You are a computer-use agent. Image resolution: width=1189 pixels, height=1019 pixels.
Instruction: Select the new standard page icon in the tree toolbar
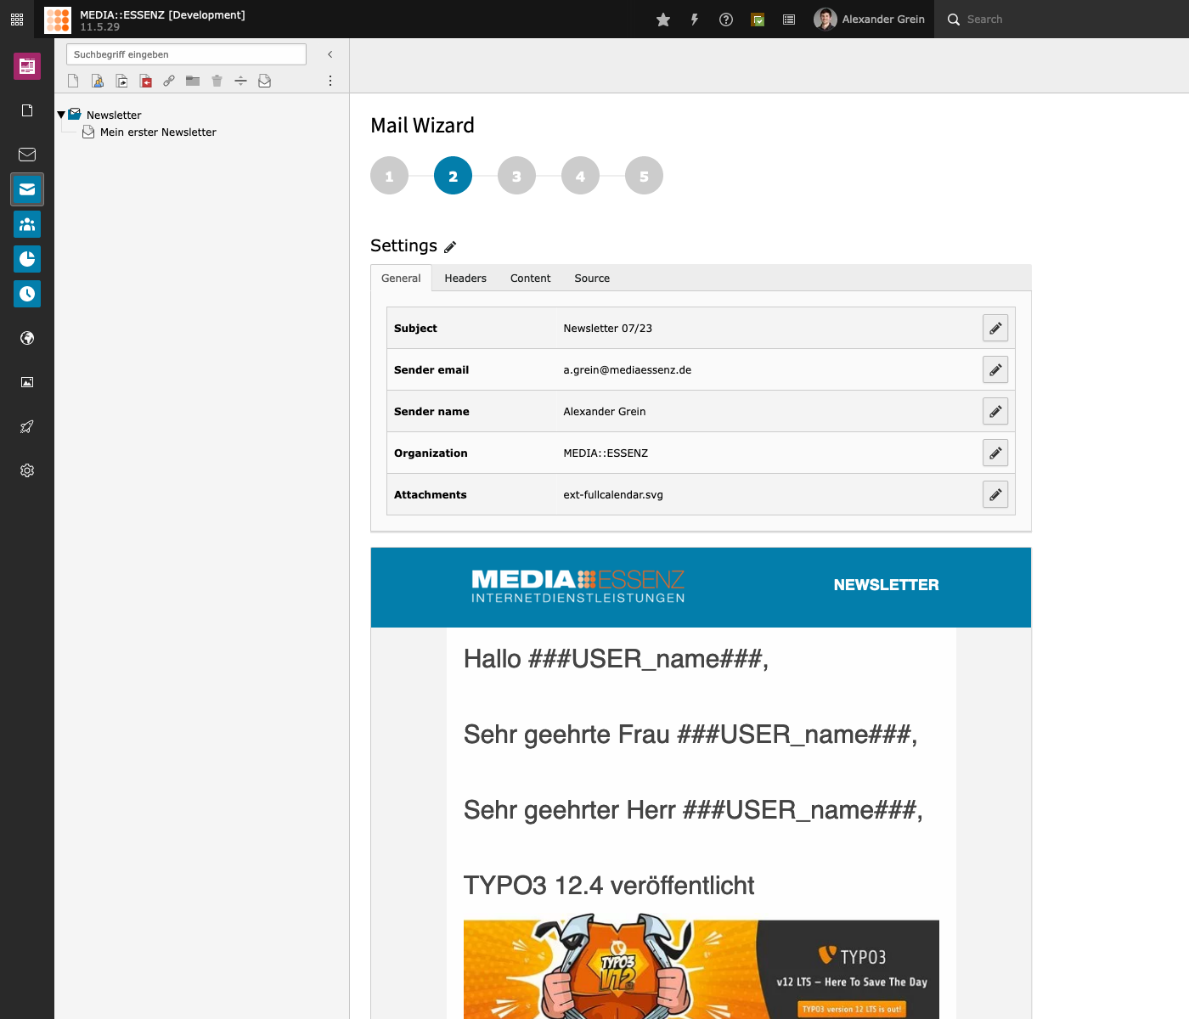pos(73,81)
